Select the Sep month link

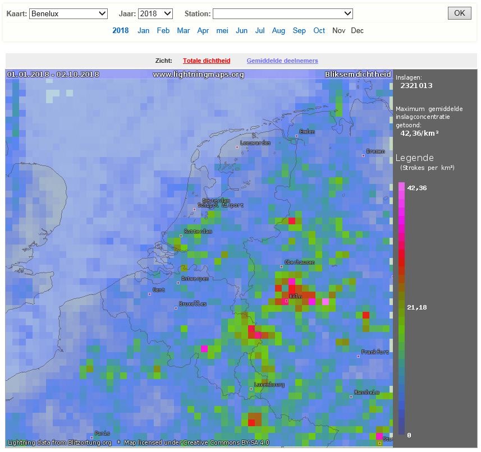(x=299, y=31)
